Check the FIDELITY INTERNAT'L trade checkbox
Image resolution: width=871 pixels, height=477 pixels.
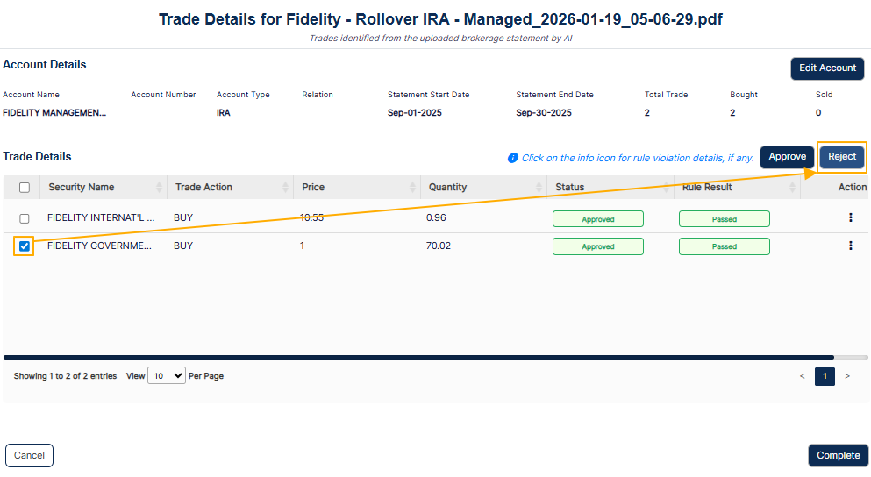tap(25, 219)
